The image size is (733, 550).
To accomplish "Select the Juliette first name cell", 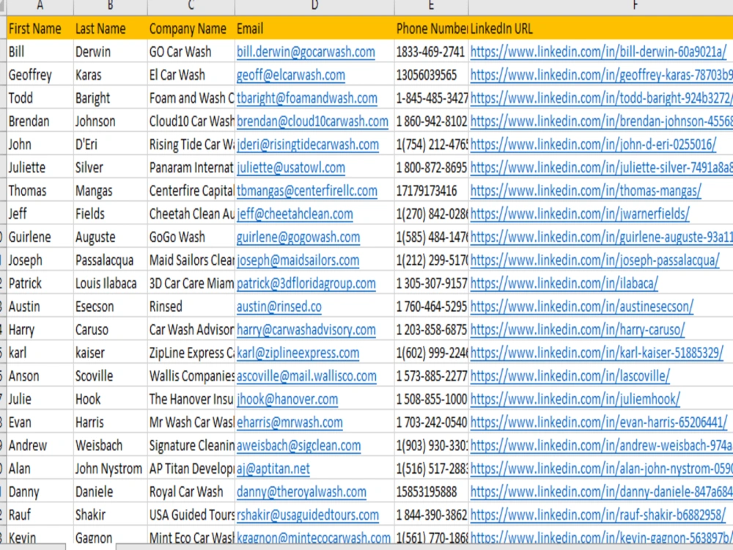I will tap(40, 168).
